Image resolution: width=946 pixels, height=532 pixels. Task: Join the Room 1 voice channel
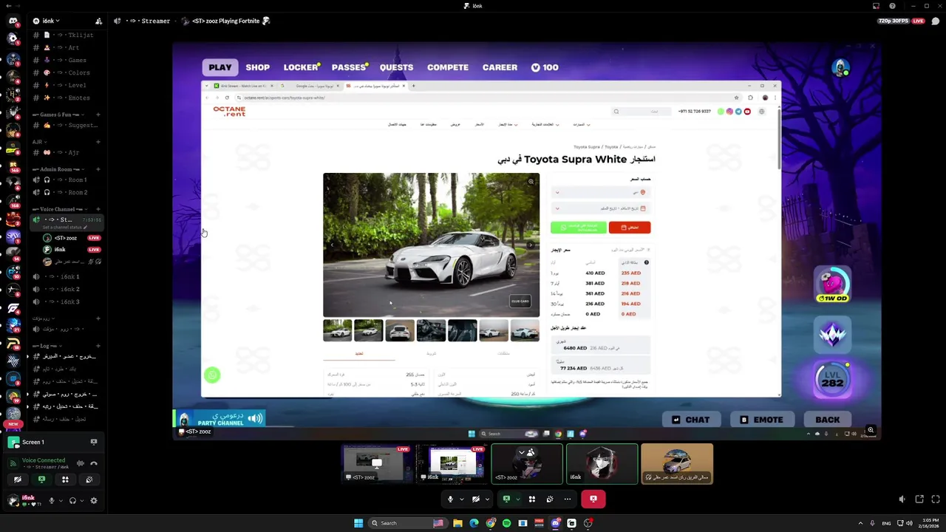tap(68, 180)
